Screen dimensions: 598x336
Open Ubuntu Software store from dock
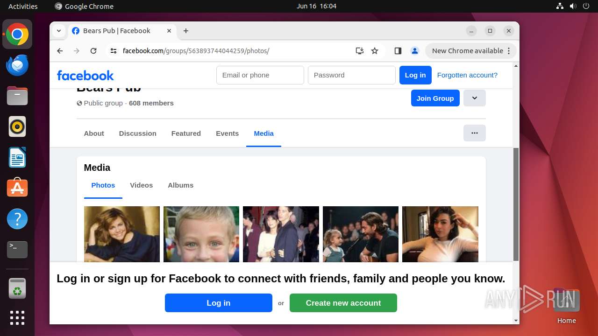point(17,188)
